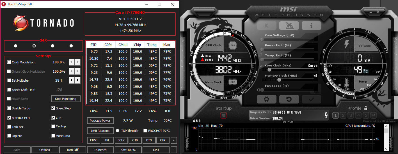
Task: Click the MEM chip icon in gauge
Action: pos(232,82)
